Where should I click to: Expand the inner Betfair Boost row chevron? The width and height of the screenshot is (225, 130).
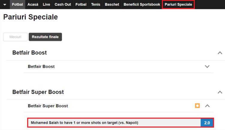click(207, 66)
